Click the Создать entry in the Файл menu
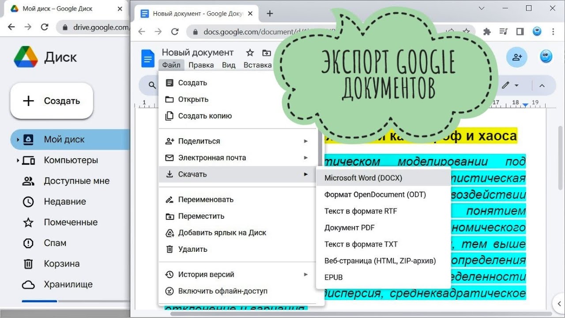This screenshot has height=318, width=565. (x=238, y=83)
